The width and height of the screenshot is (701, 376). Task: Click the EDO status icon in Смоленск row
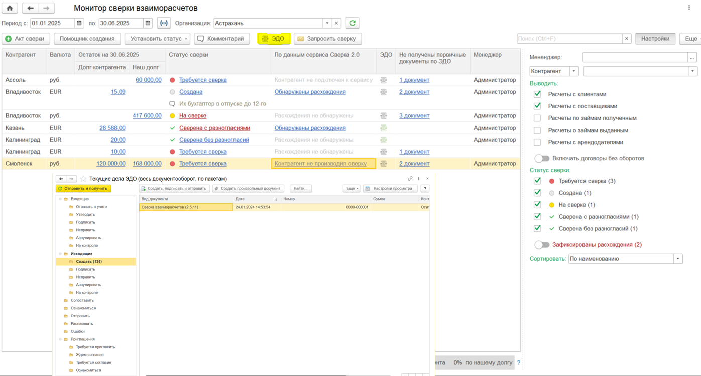(x=384, y=164)
